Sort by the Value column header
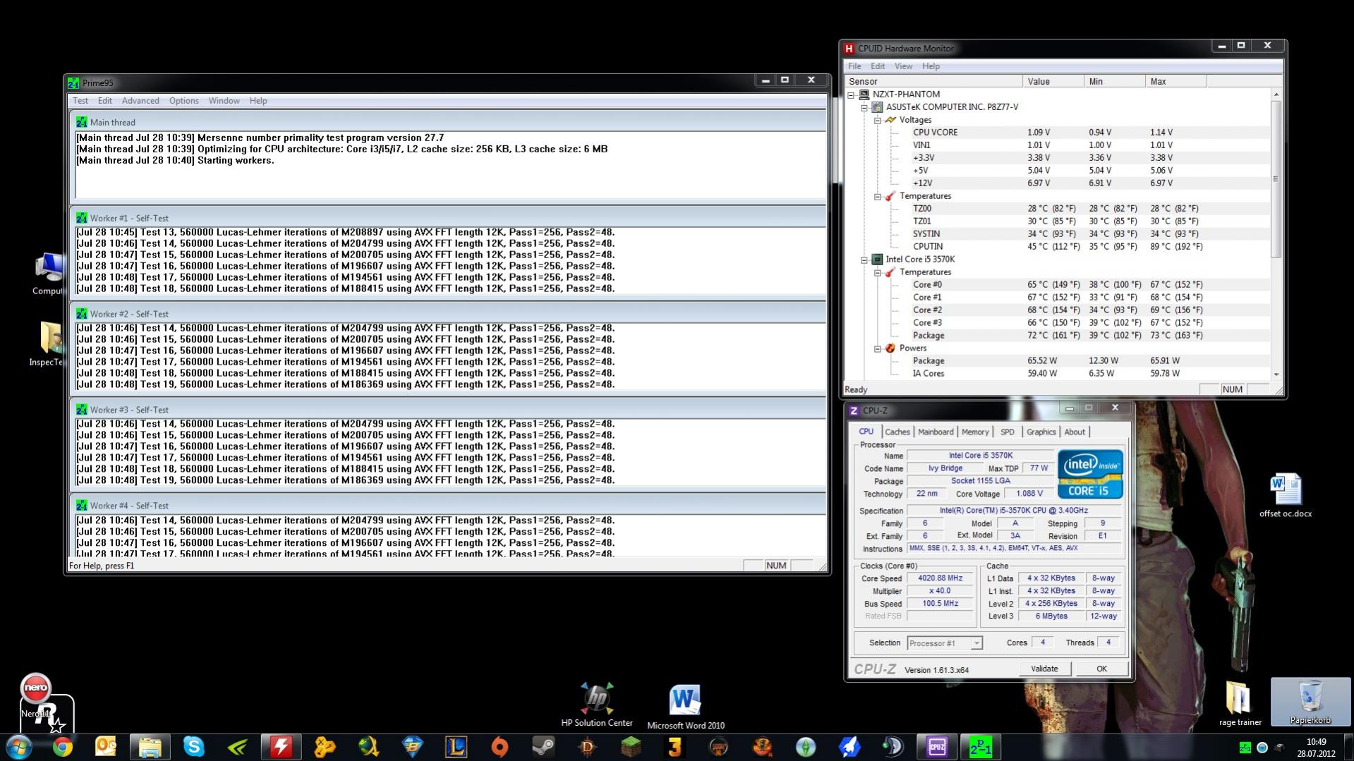 coord(1053,82)
